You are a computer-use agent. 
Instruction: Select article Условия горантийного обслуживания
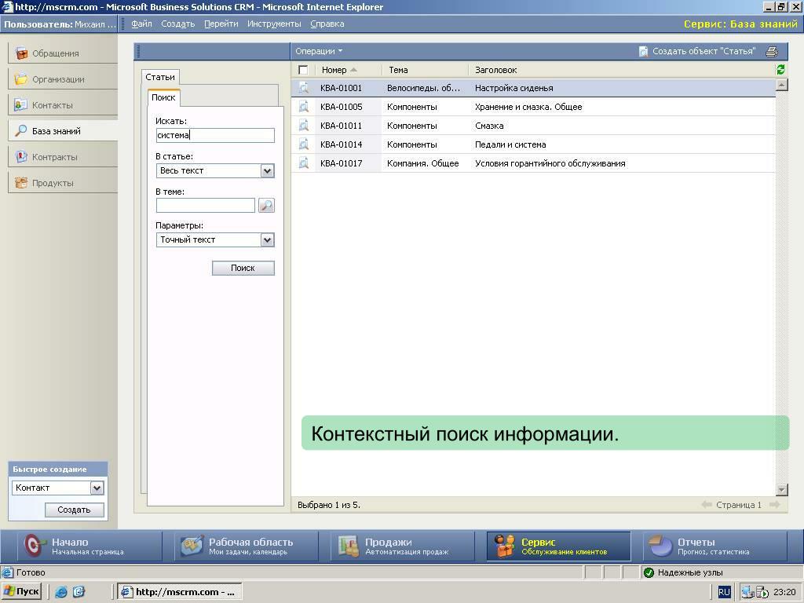[533, 163]
